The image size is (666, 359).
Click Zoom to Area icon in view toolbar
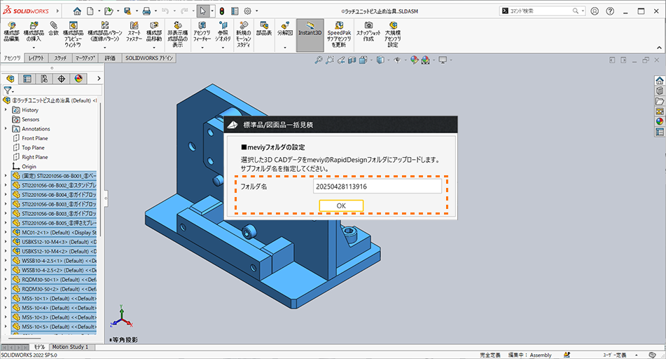click(x=329, y=60)
